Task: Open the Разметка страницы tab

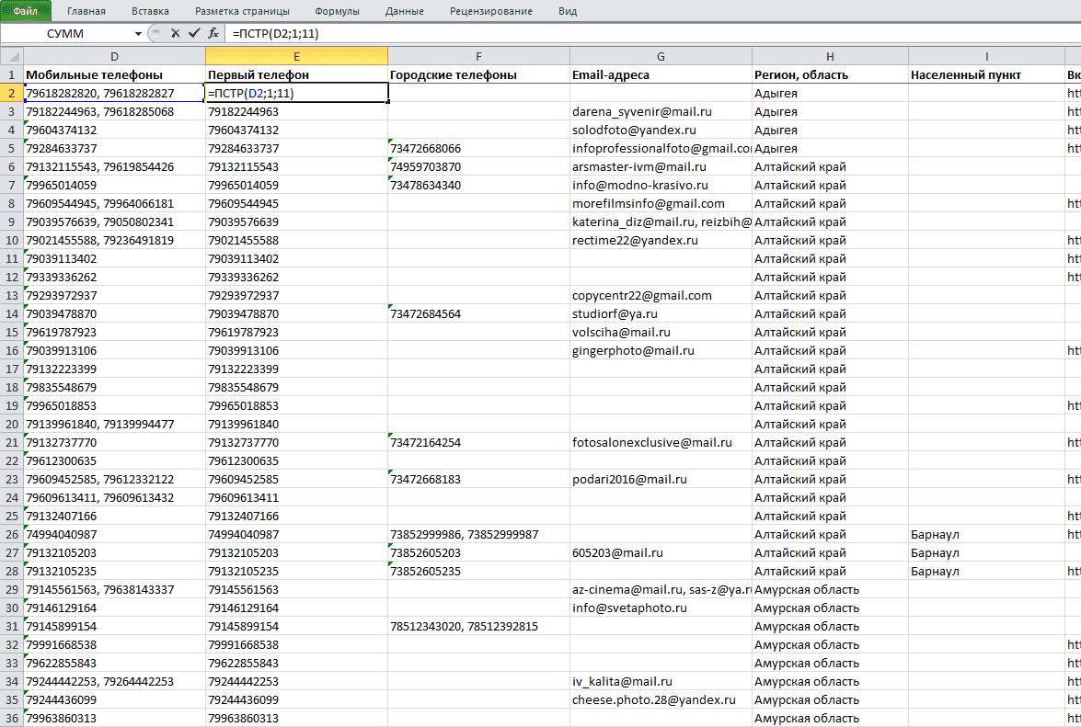Action: point(242,11)
